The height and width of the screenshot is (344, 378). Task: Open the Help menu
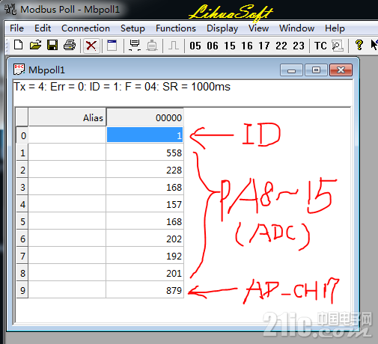[x=335, y=28]
